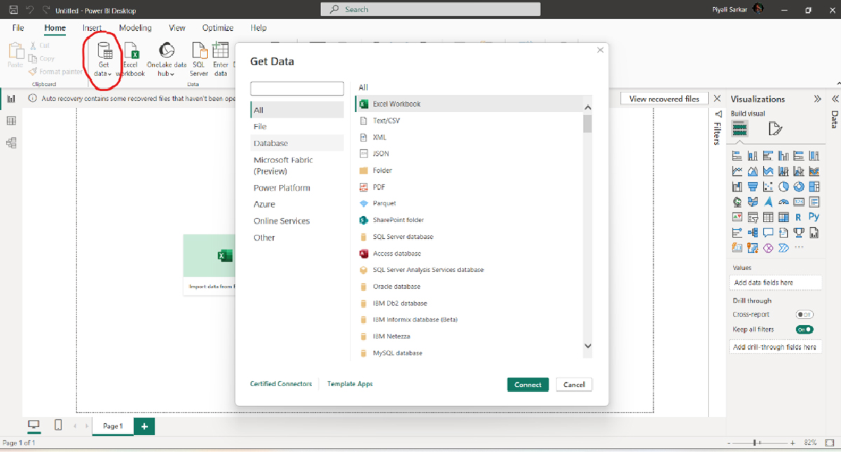The image size is (841, 452).
Task: Pick the Line chart visual
Action: tap(737, 171)
